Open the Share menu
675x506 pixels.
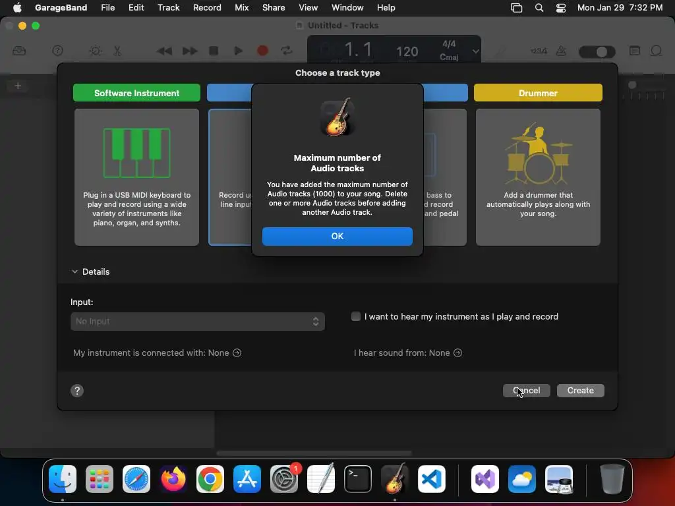[x=274, y=7]
